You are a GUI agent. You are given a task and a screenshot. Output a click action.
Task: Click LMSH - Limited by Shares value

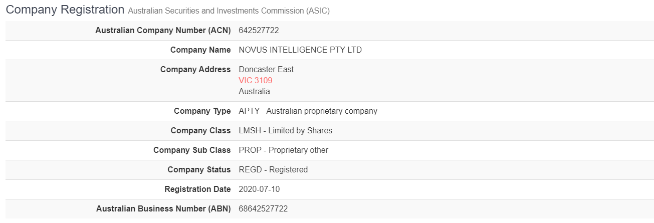[x=285, y=130]
